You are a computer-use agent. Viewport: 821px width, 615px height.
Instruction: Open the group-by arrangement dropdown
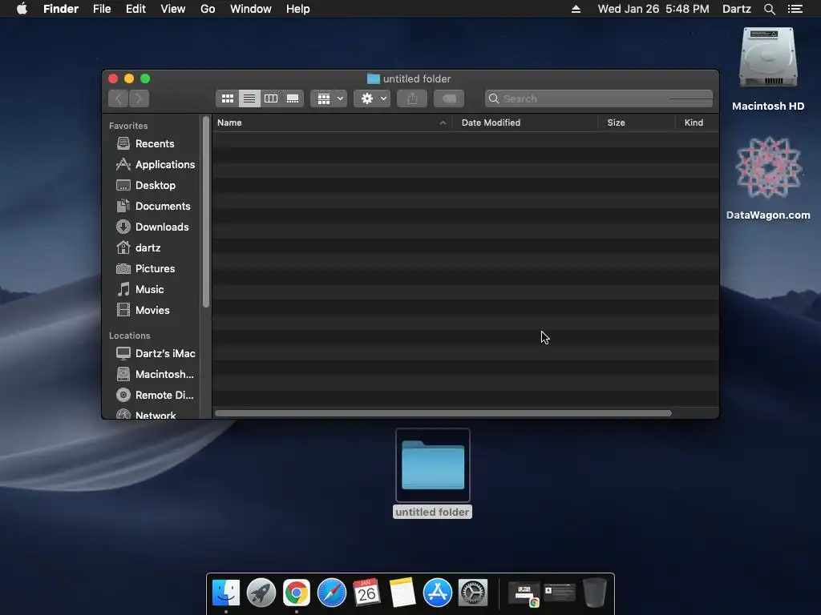click(x=329, y=98)
